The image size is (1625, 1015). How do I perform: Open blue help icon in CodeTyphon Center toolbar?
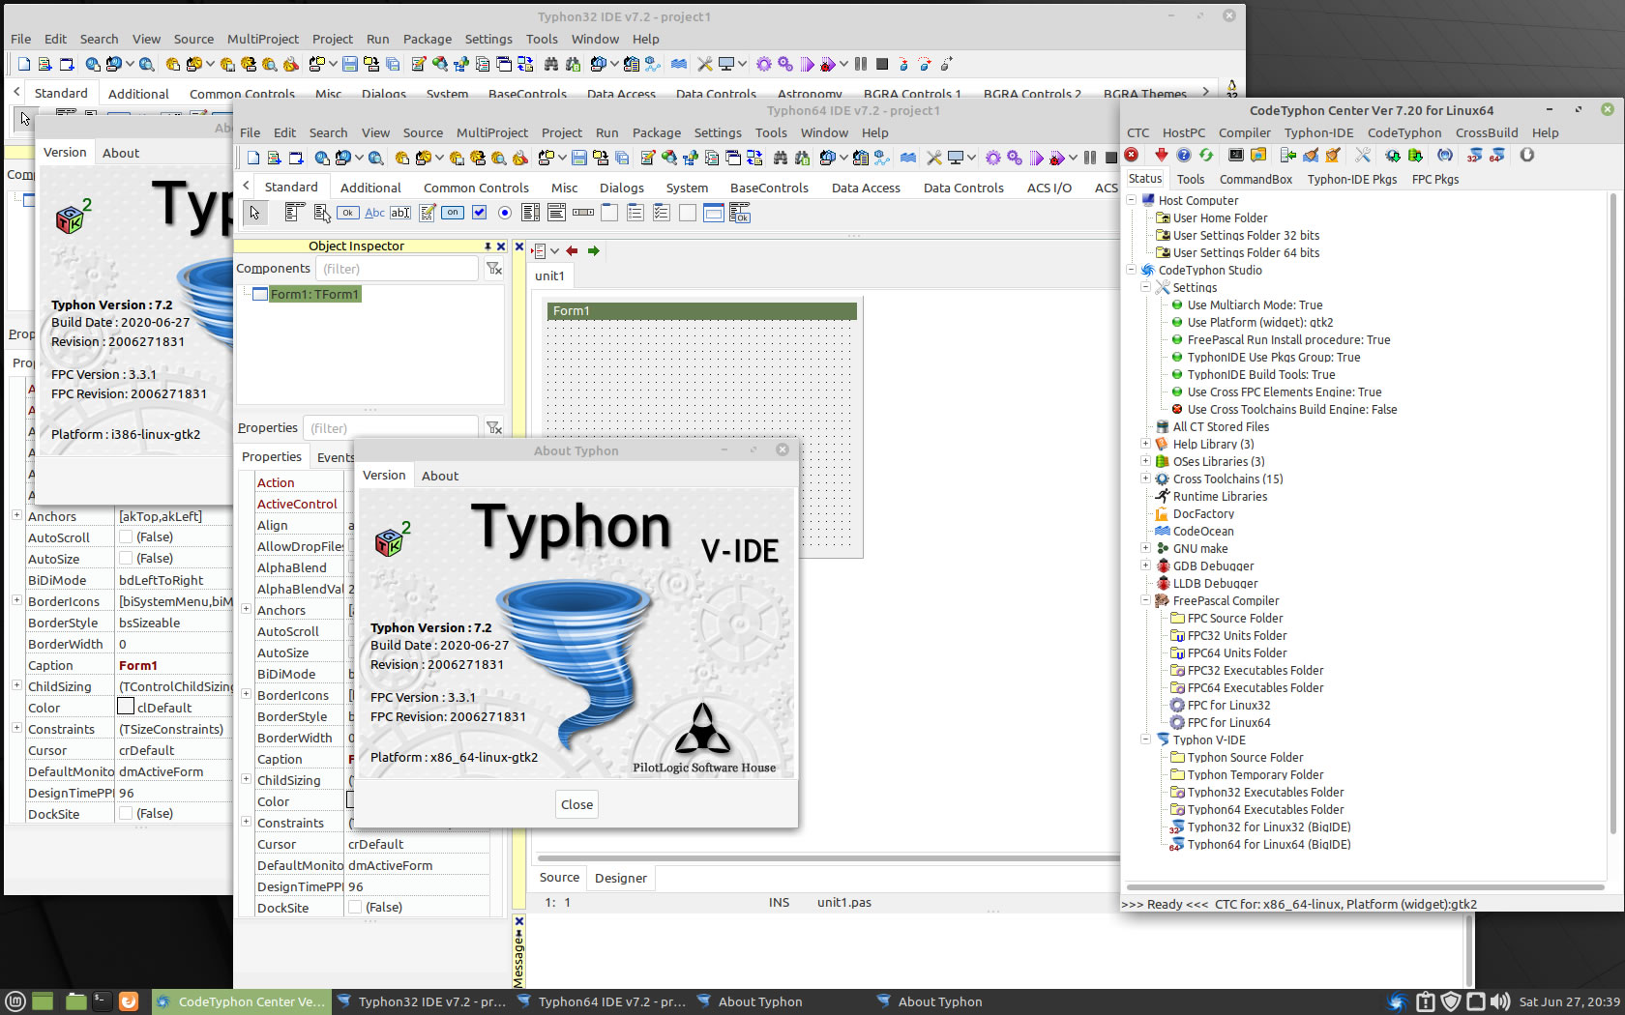1184,155
